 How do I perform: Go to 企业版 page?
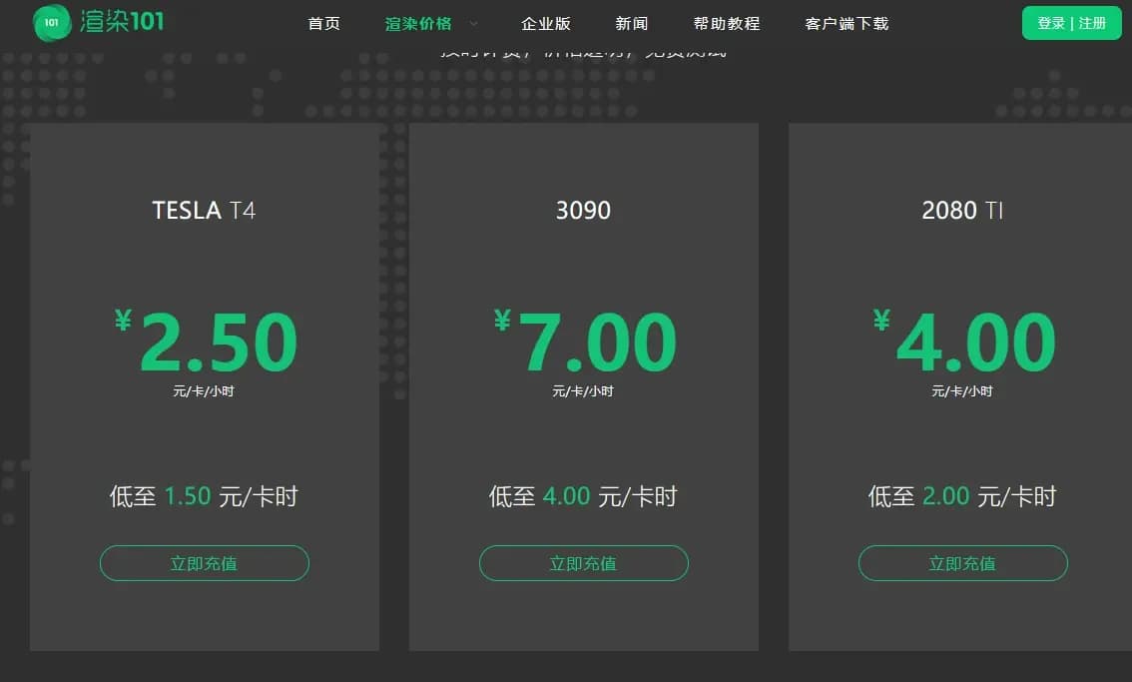pos(546,24)
